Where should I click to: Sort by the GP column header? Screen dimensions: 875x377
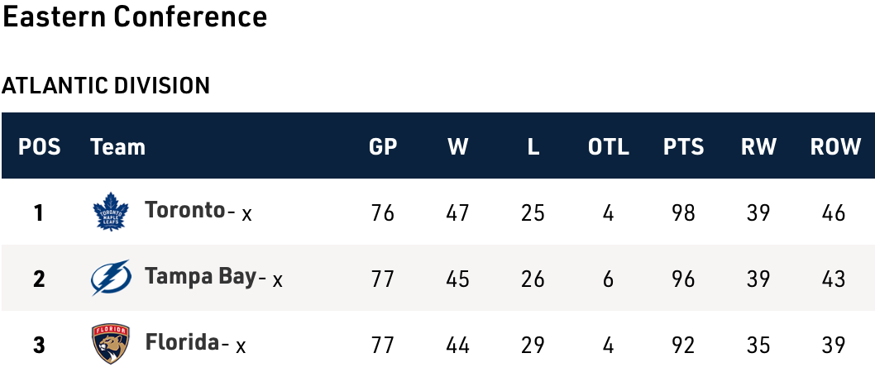click(x=383, y=147)
